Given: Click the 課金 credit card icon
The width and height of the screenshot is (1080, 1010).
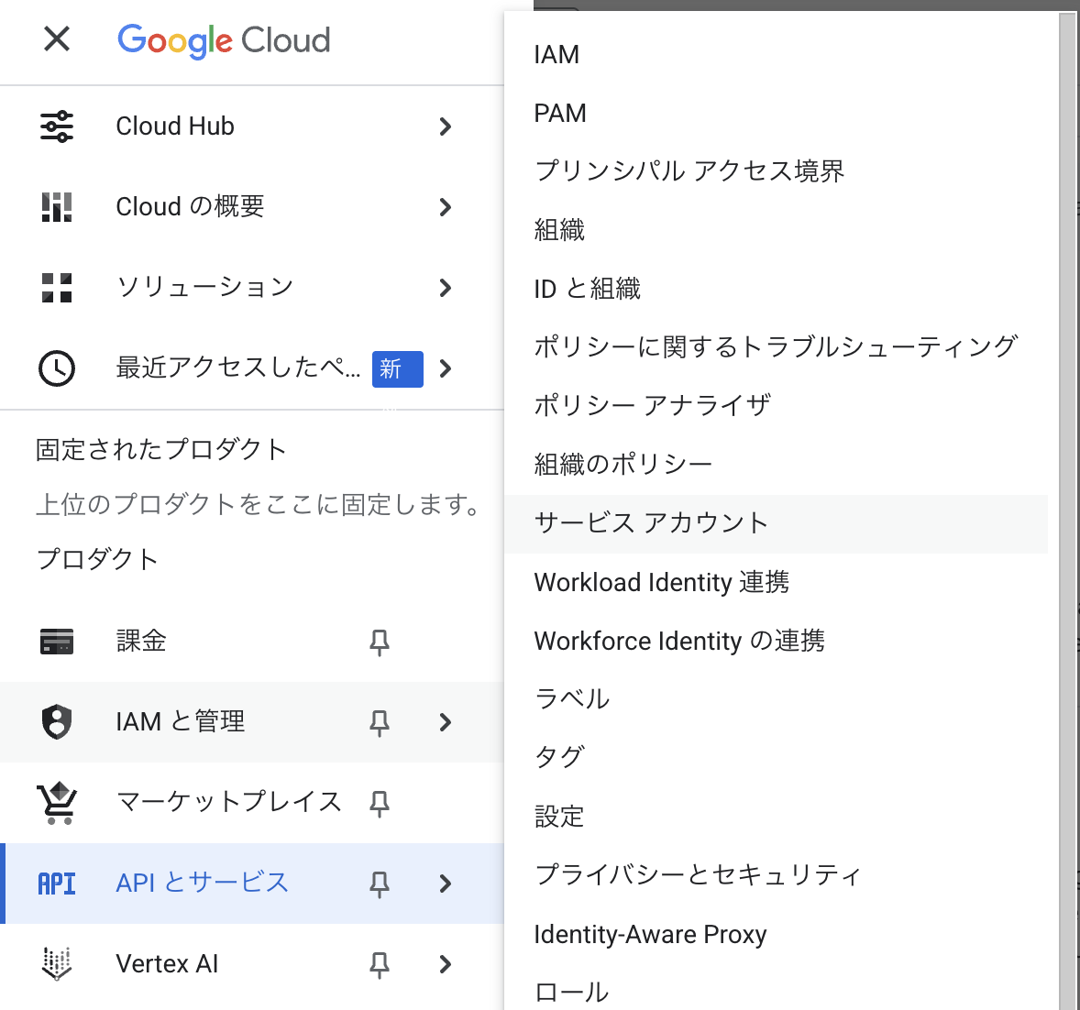Looking at the screenshot, I should [57, 642].
